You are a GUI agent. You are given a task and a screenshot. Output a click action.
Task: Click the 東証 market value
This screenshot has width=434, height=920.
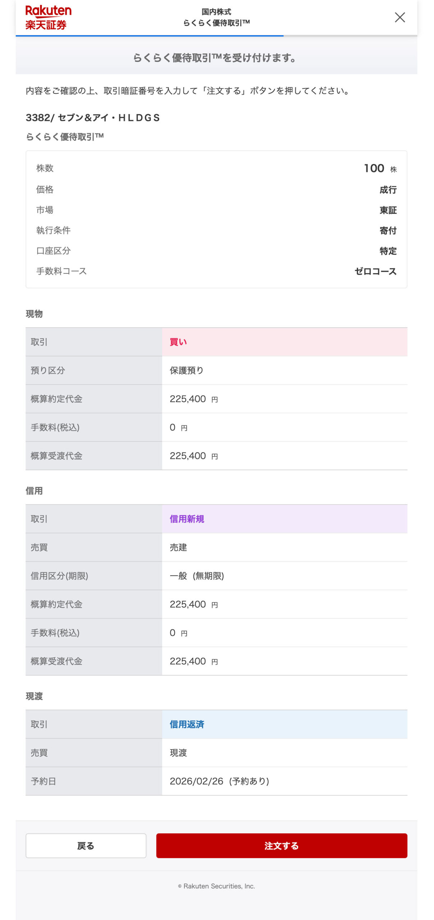pos(388,210)
